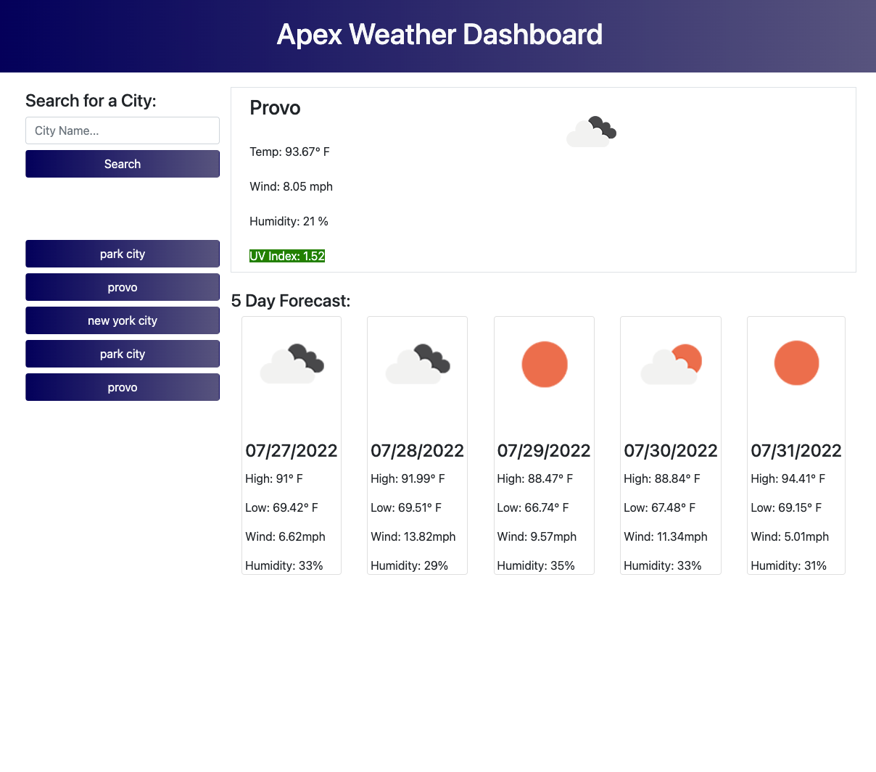Click inside the City Name input field

click(122, 130)
